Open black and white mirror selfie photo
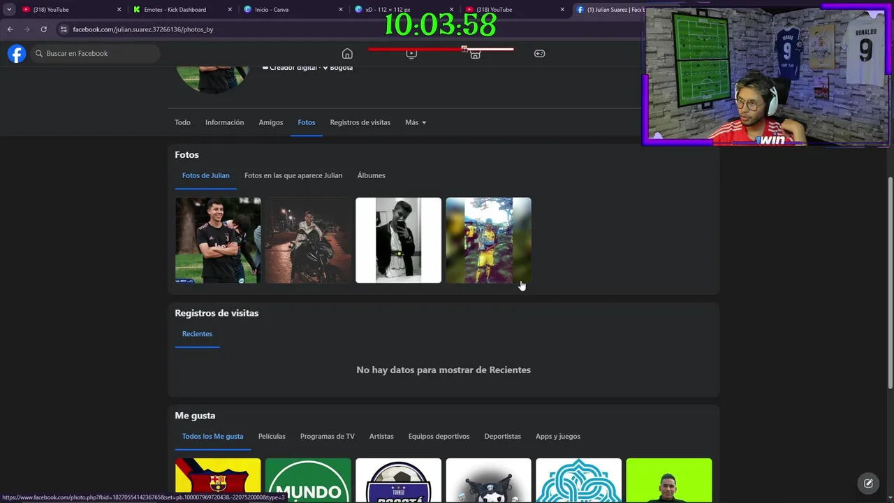 click(x=398, y=240)
